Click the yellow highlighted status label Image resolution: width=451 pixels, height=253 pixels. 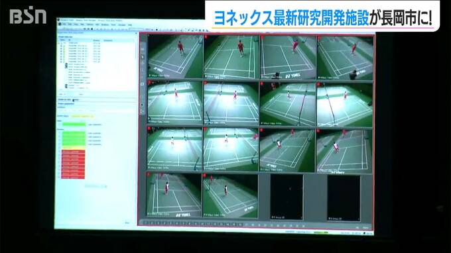click(82, 117)
